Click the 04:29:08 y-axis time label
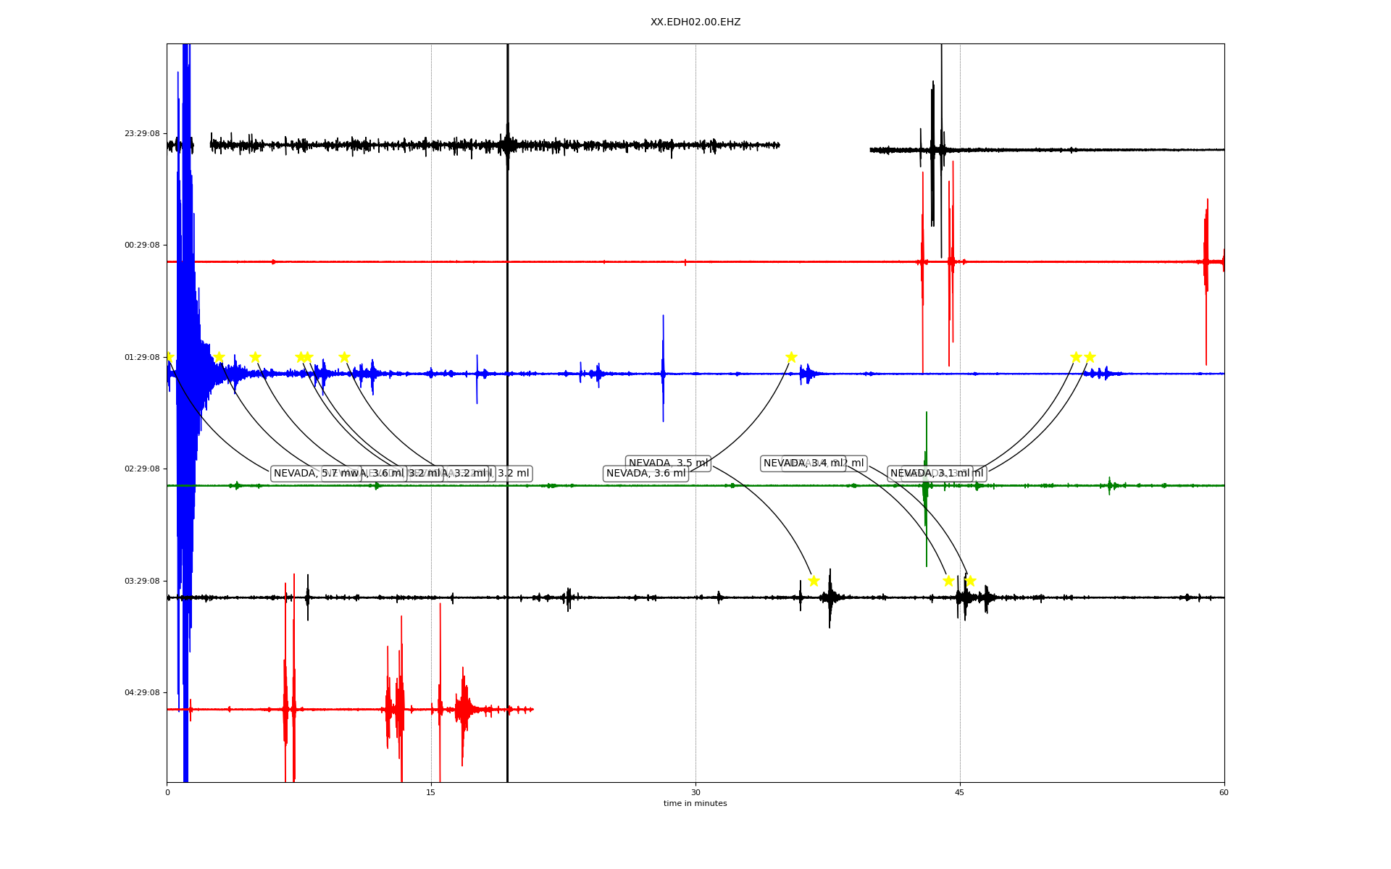Viewport: 1391px width, 869px height. [141, 692]
